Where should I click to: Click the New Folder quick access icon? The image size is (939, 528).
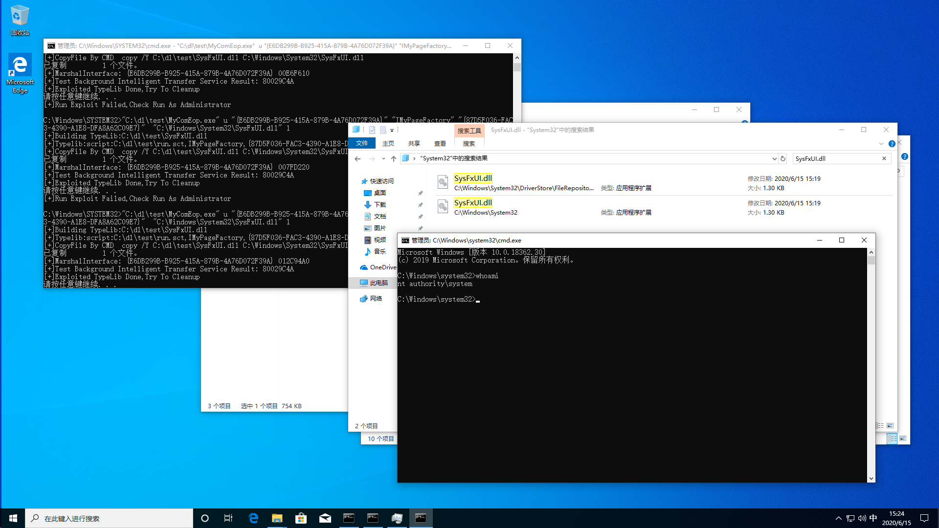(x=383, y=130)
